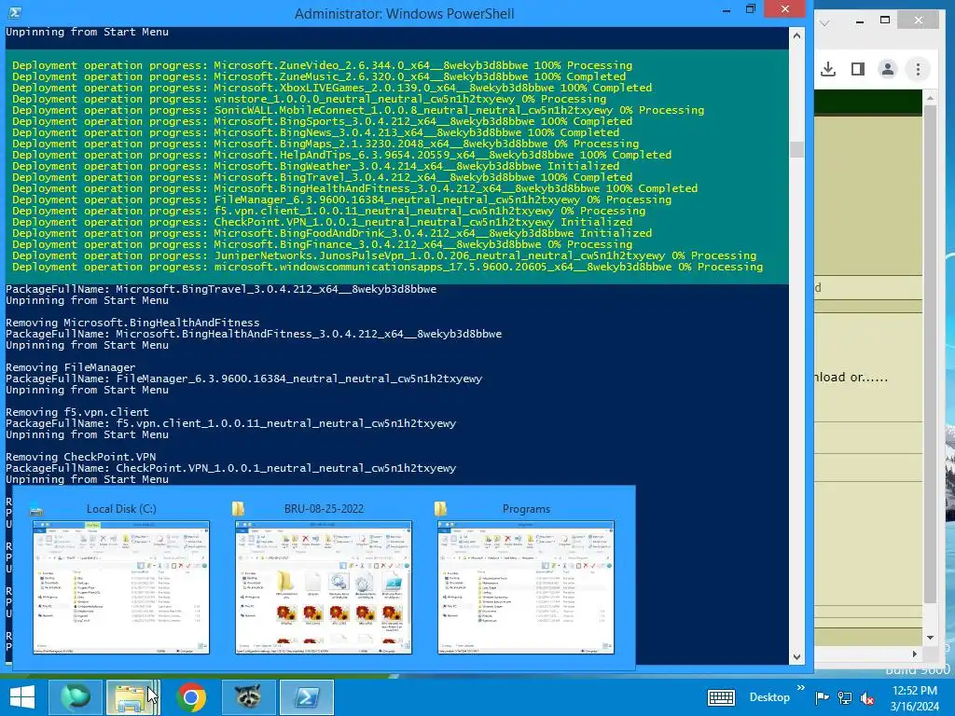Click PowerShell scrollbar down arrow
This screenshot has height=716, width=955.
(x=796, y=657)
